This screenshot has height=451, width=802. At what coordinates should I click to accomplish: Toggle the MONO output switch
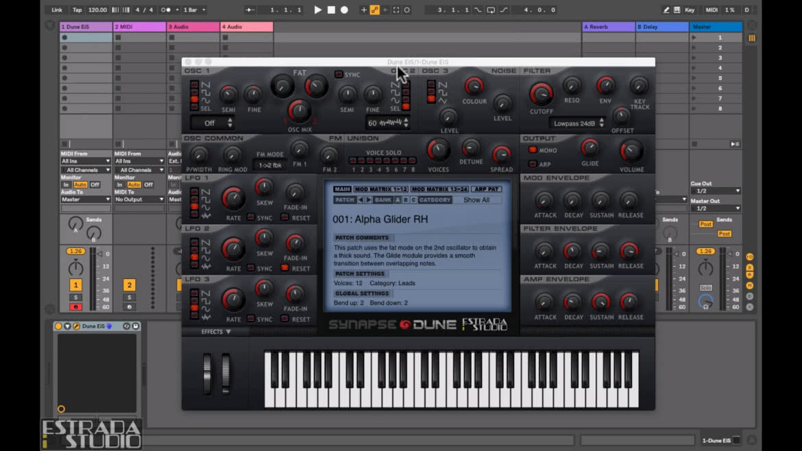[x=533, y=150]
